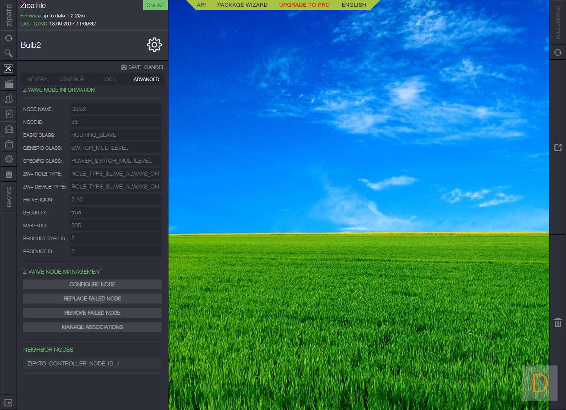Open the contacts address book icon
Viewport: 566px width, 410px height.
[8, 114]
